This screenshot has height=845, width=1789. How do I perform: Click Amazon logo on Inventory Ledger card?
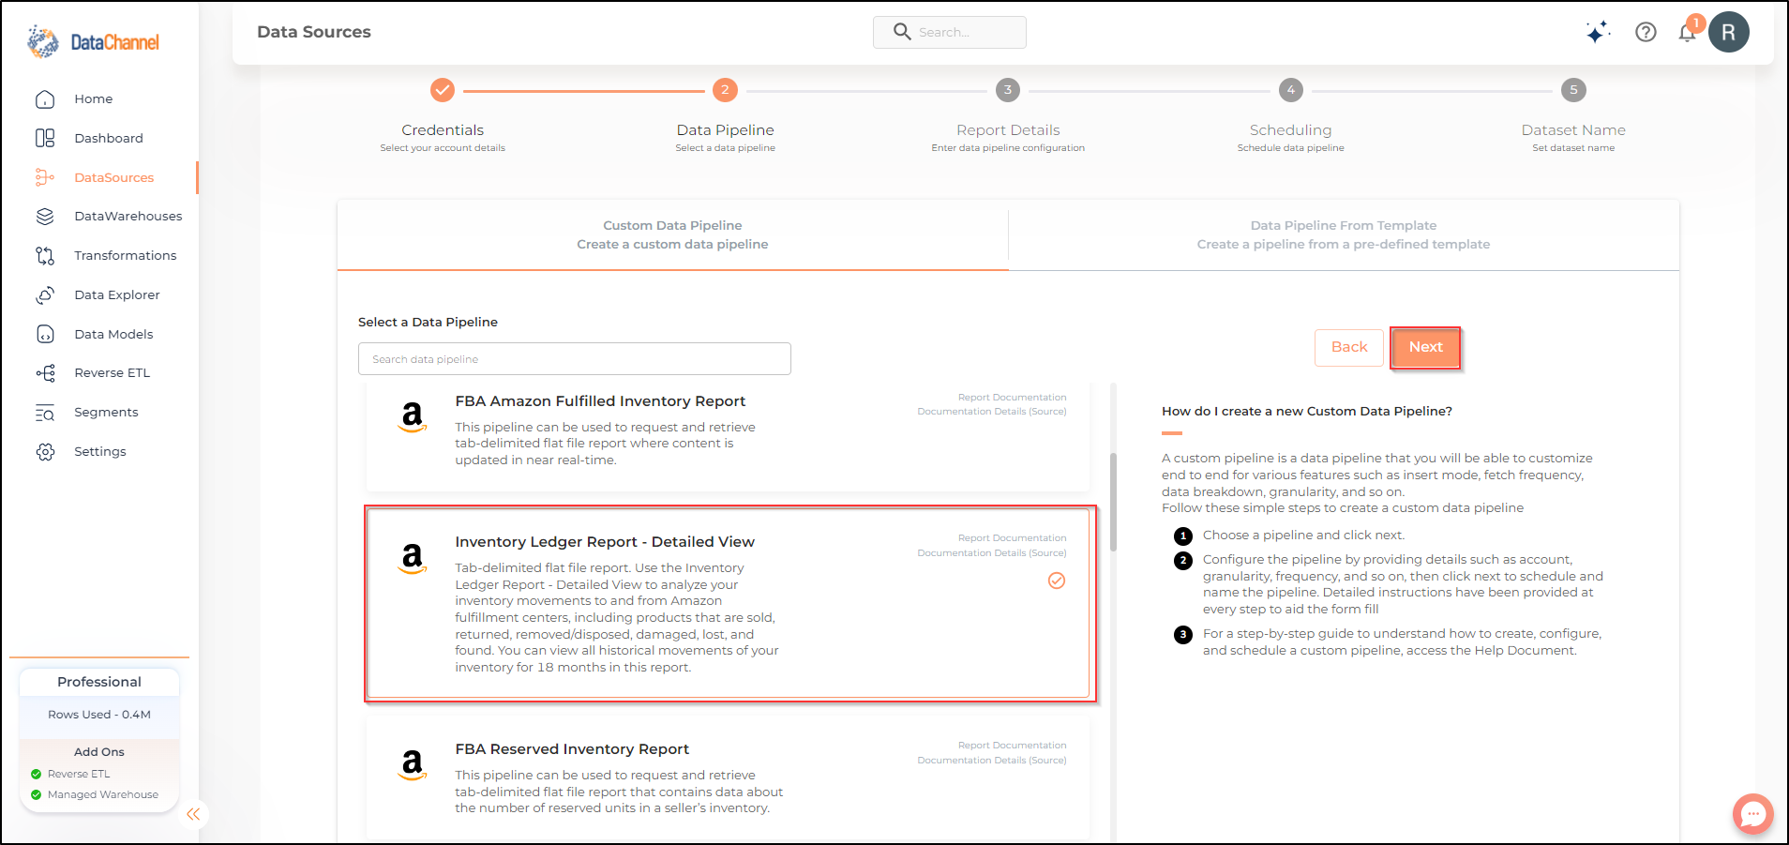tap(413, 558)
